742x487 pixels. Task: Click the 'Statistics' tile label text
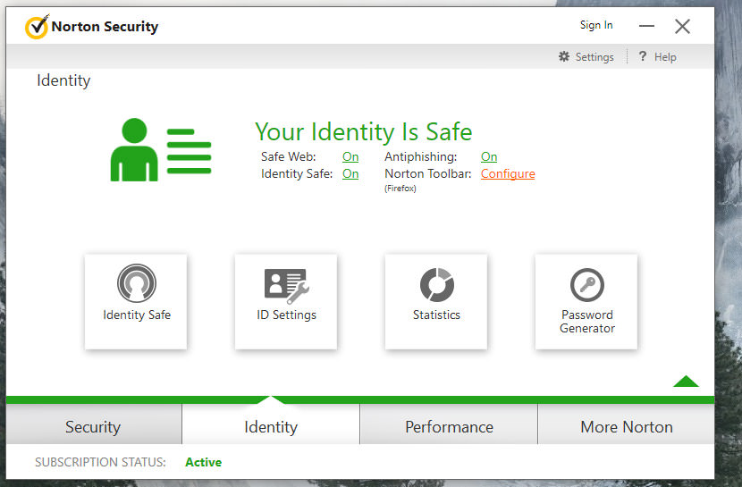(436, 315)
